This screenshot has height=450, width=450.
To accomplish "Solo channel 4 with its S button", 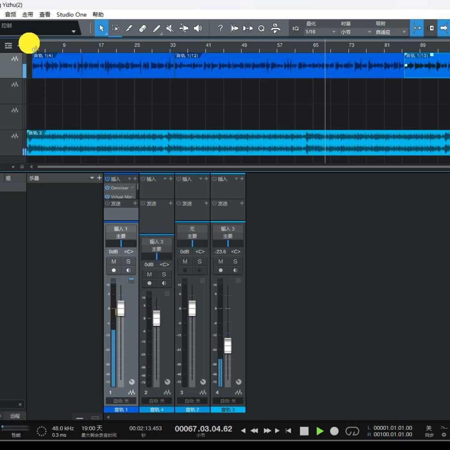I will [235, 262].
